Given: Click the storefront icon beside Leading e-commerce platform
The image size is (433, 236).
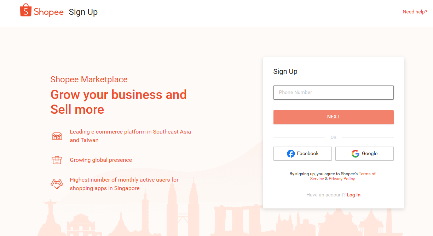Looking at the screenshot, I should (57, 136).
